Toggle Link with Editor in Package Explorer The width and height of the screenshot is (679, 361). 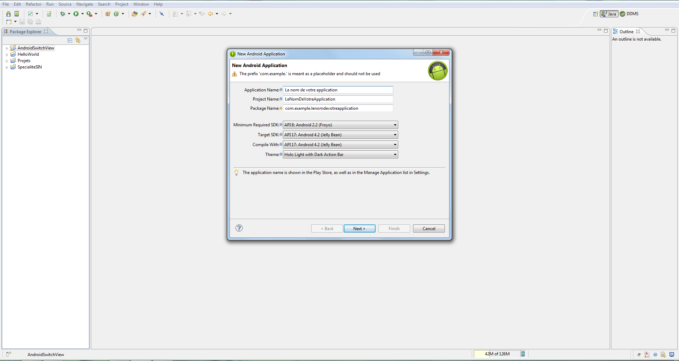pyautogui.click(x=78, y=41)
